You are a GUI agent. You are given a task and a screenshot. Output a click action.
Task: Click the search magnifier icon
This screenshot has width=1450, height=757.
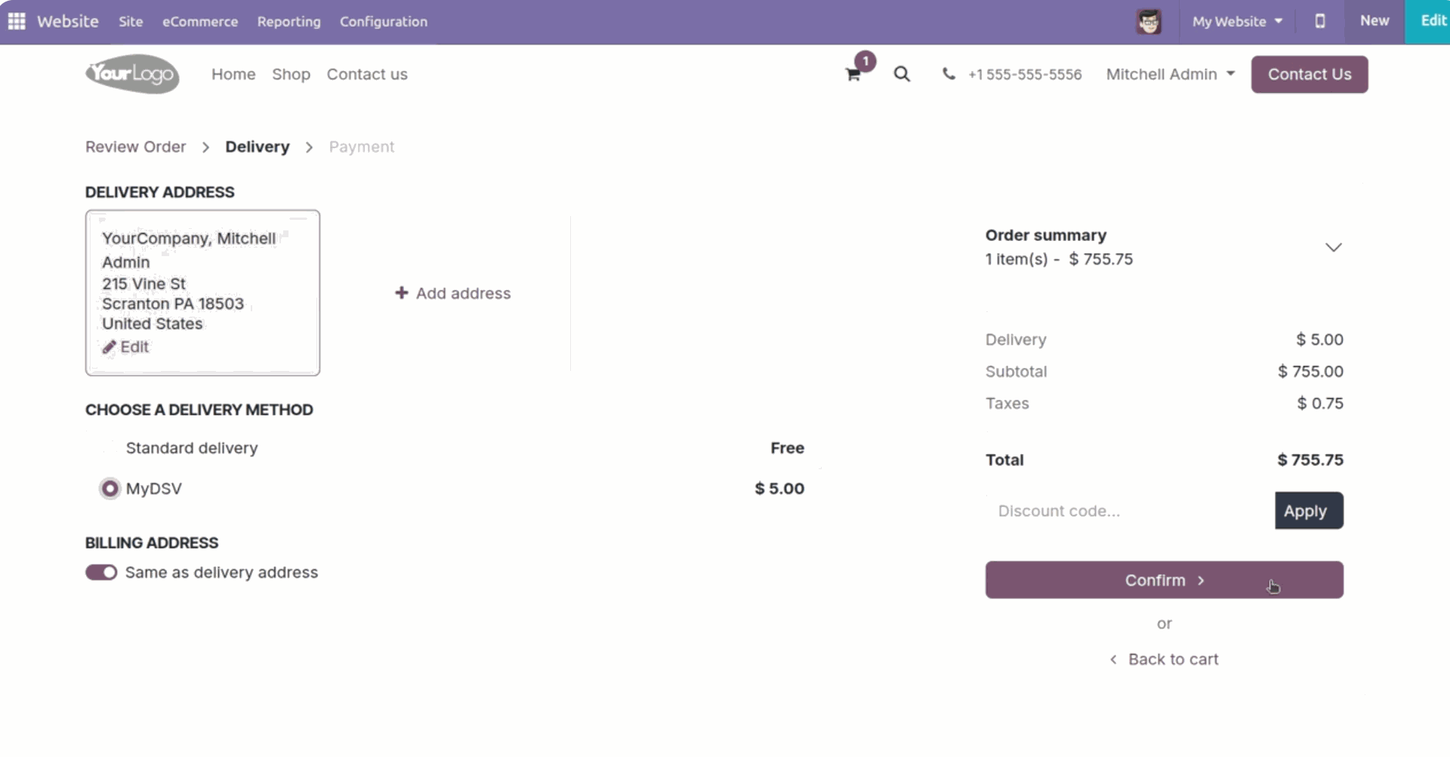pos(902,74)
